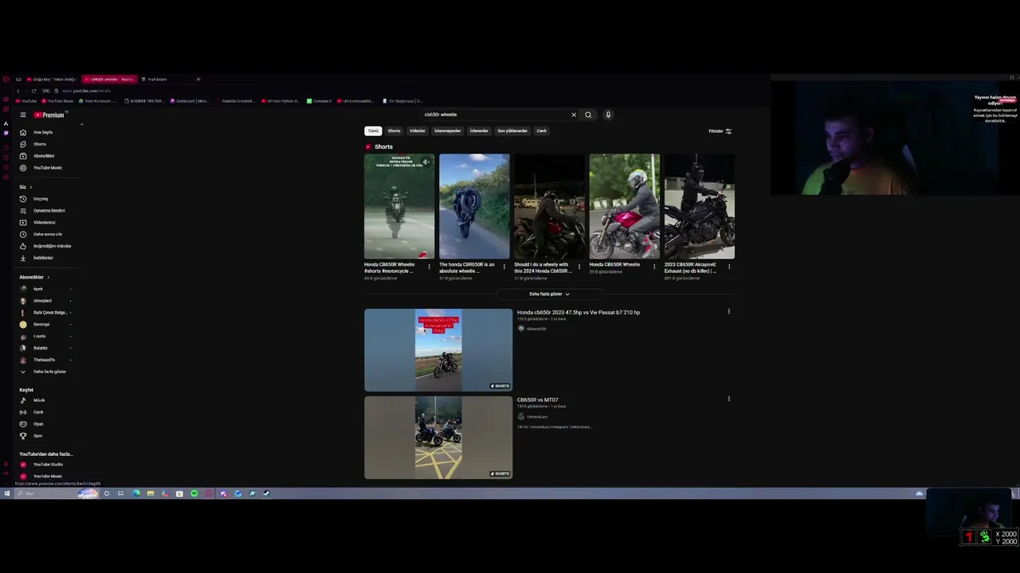Viewport: 1020px width, 573px height.
Task: Open red Honda CB650R Wheelie short thumbnail
Action: pyautogui.click(x=624, y=206)
